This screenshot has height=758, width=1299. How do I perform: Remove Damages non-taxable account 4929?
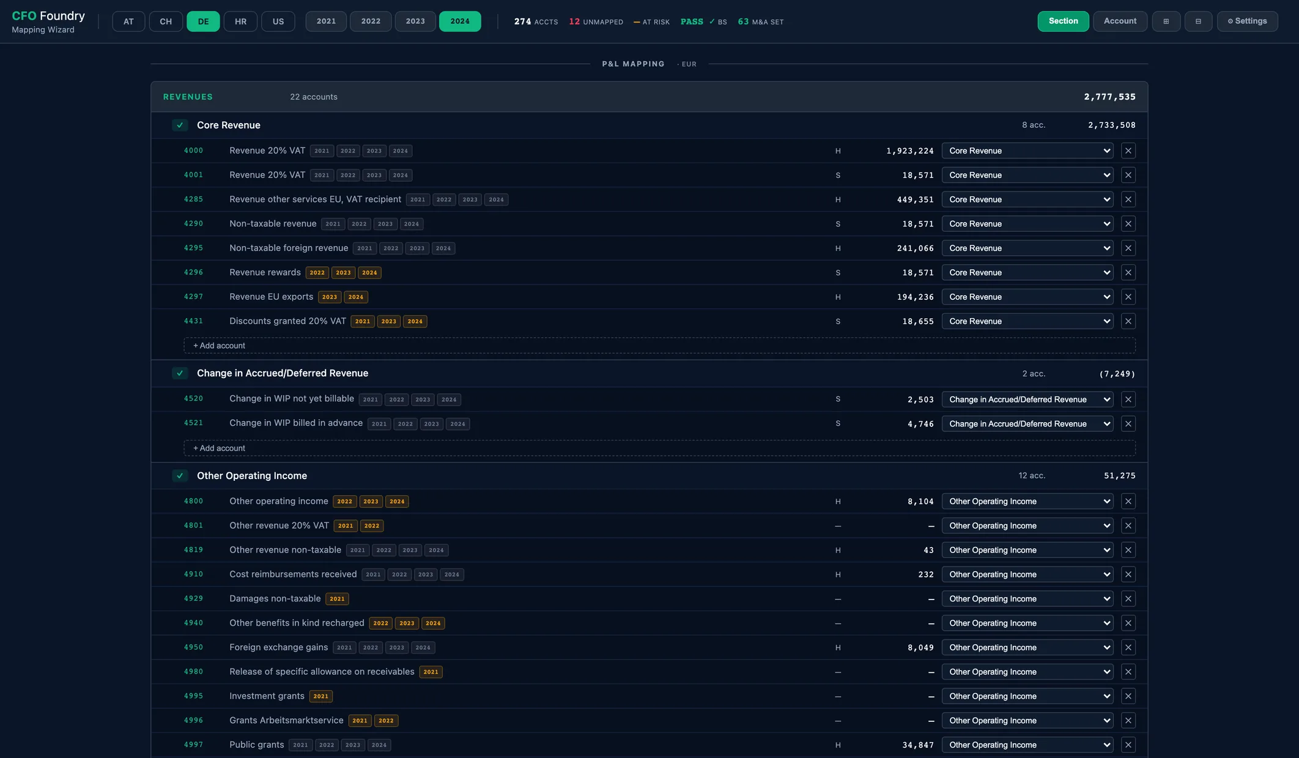(1128, 599)
